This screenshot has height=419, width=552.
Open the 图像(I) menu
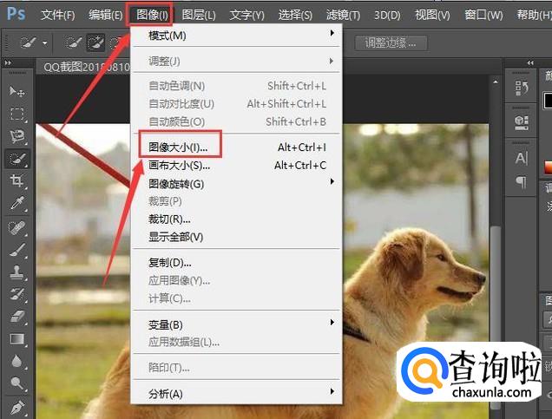pos(152,15)
